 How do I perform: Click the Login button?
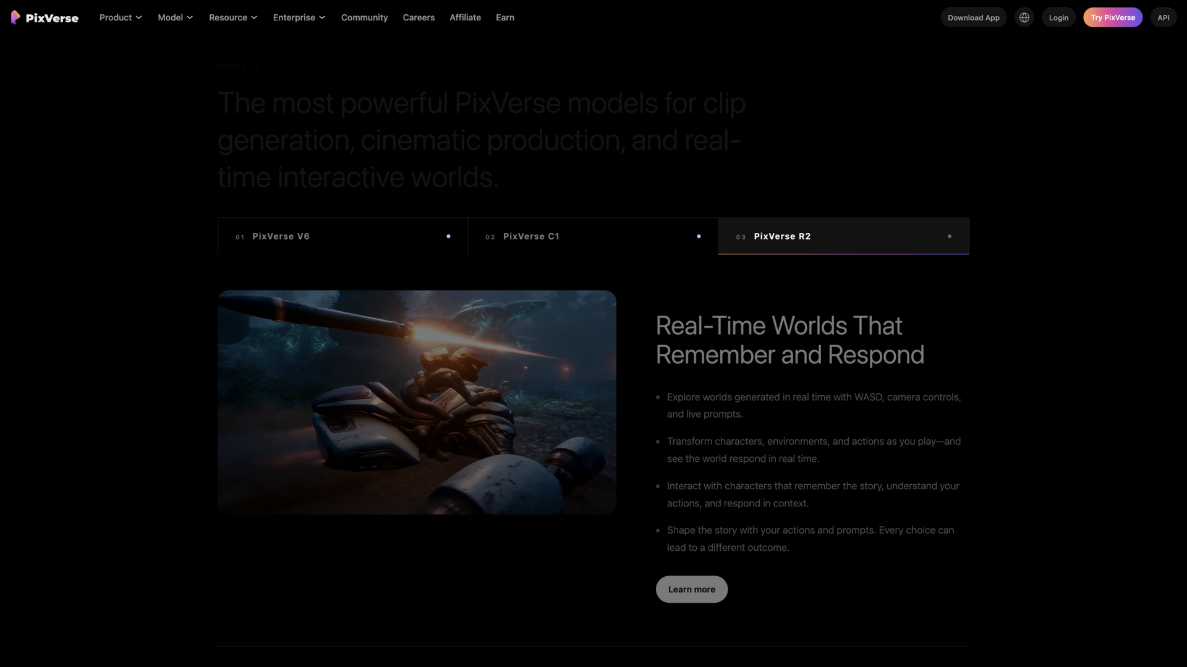click(1058, 17)
